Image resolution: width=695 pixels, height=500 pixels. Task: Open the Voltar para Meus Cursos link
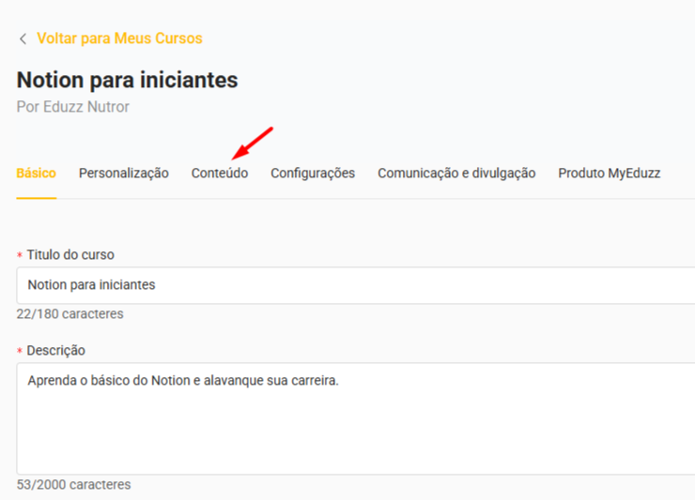click(x=119, y=38)
